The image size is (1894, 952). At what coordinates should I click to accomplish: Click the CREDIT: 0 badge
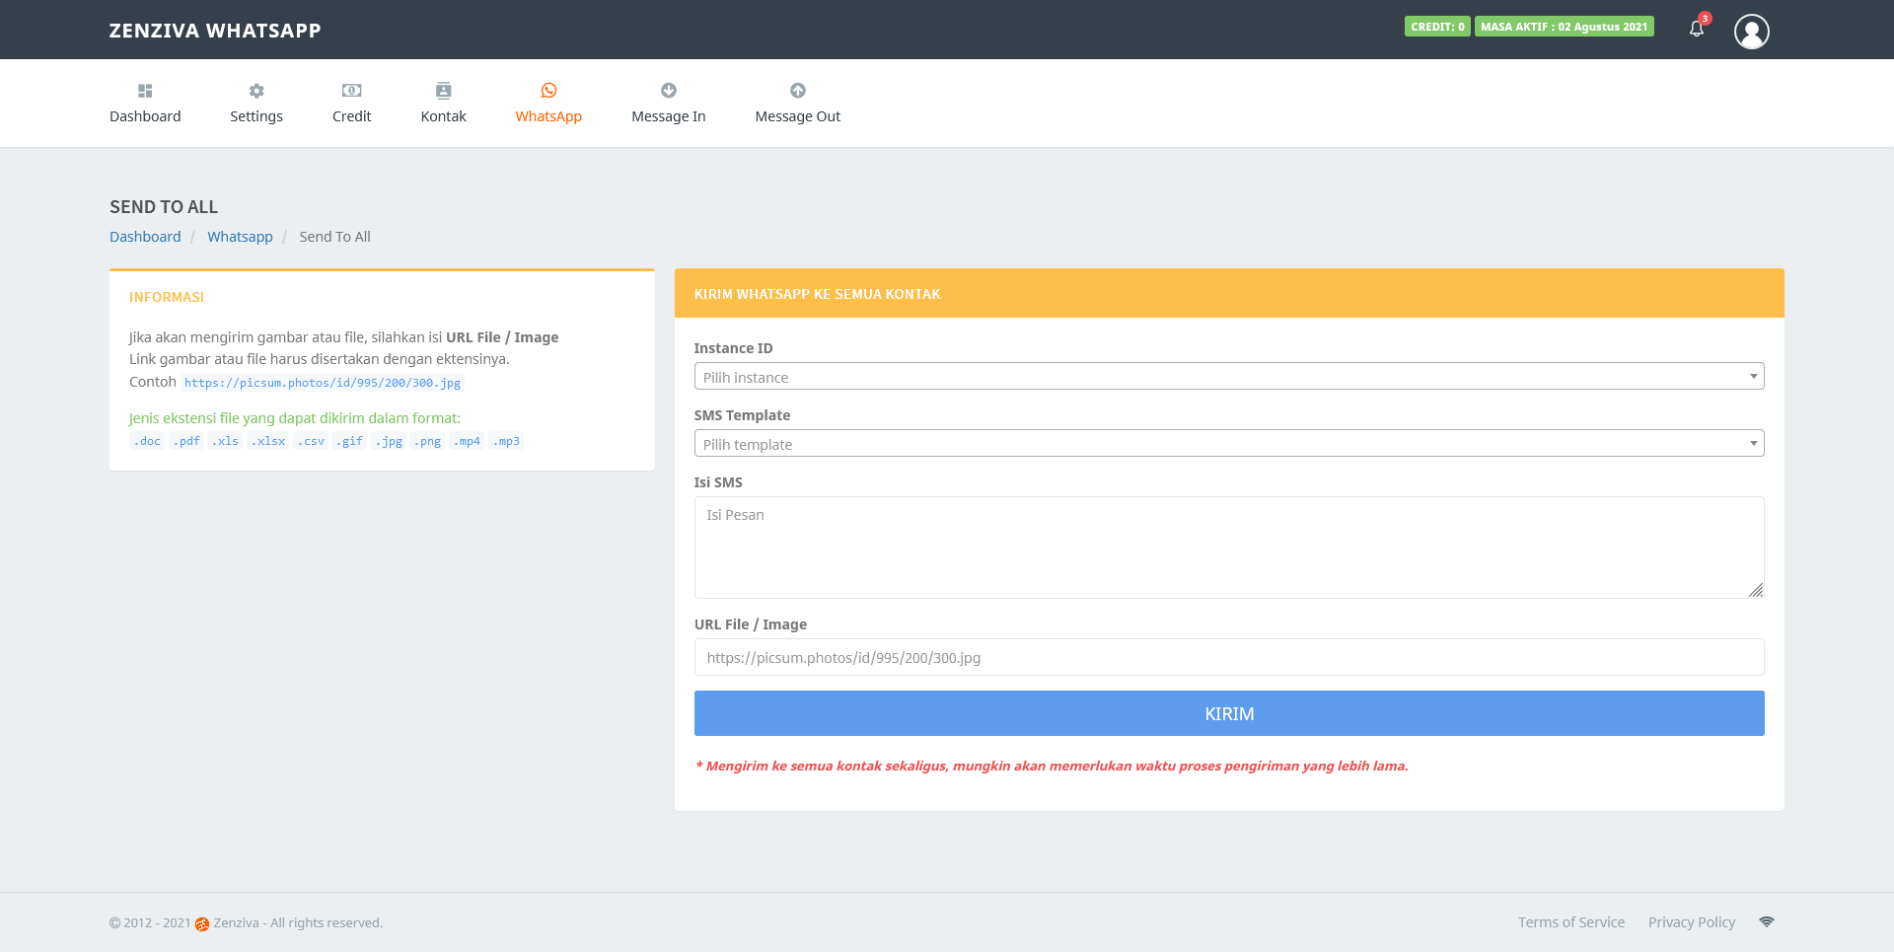coord(1437,27)
